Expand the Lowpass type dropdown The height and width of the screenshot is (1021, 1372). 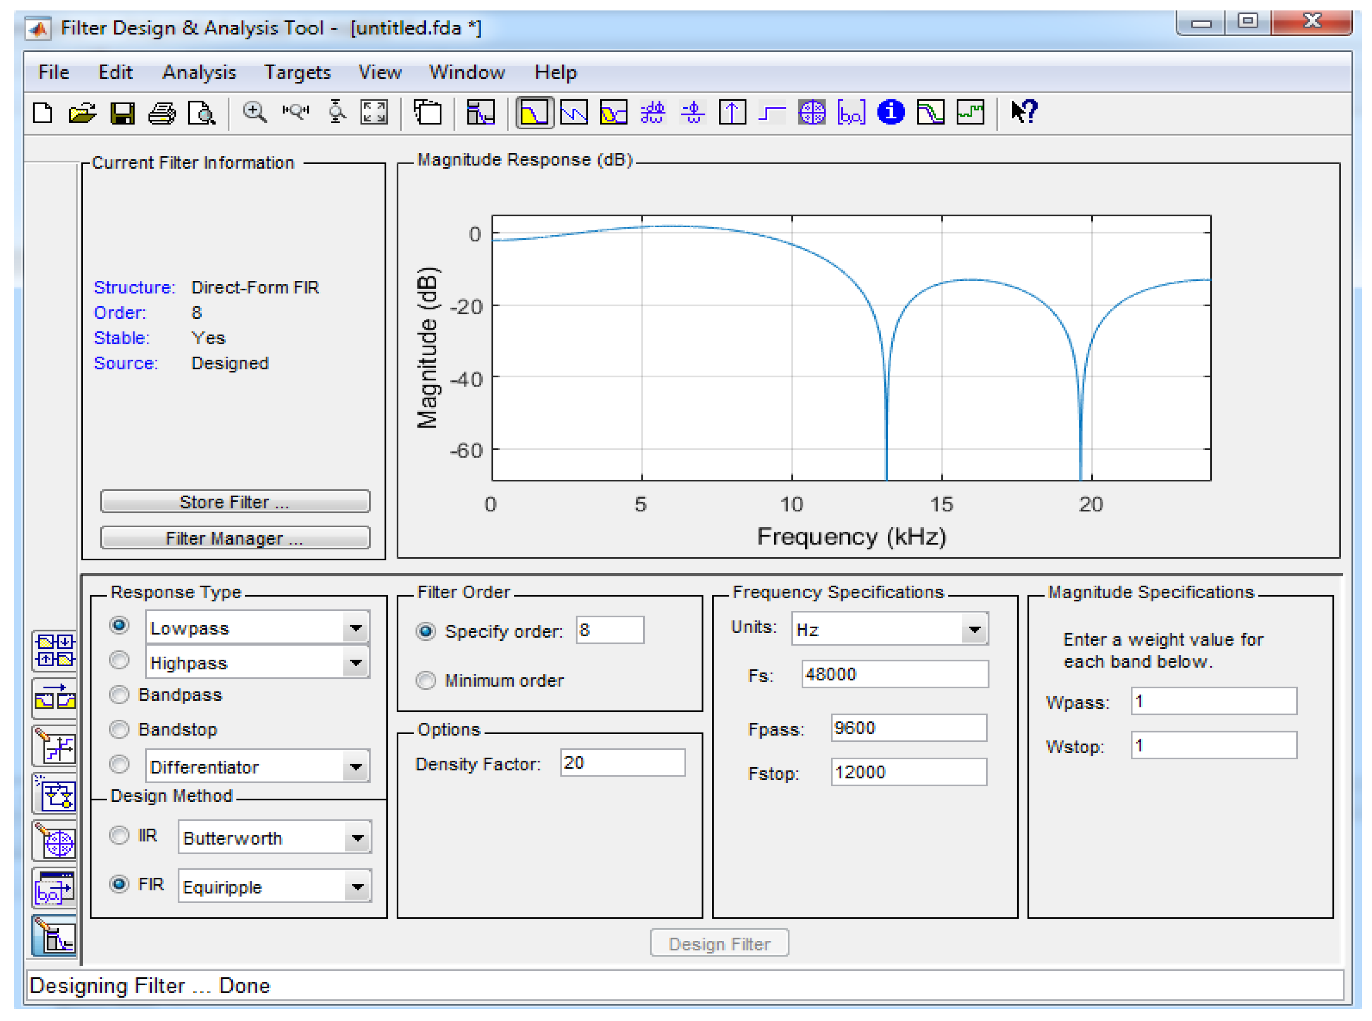(x=356, y=628)
